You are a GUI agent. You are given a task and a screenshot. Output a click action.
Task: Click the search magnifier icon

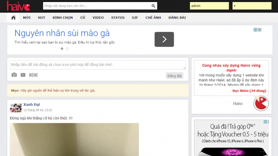pyautogui.click(x=154, y=6)
